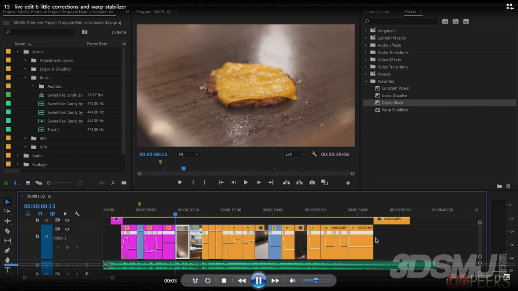The width and height of the screenshot is (518, 291).
Task: Open the Fit zoom level dropdown
Action: pyautogui.click(x=188, y=154)
